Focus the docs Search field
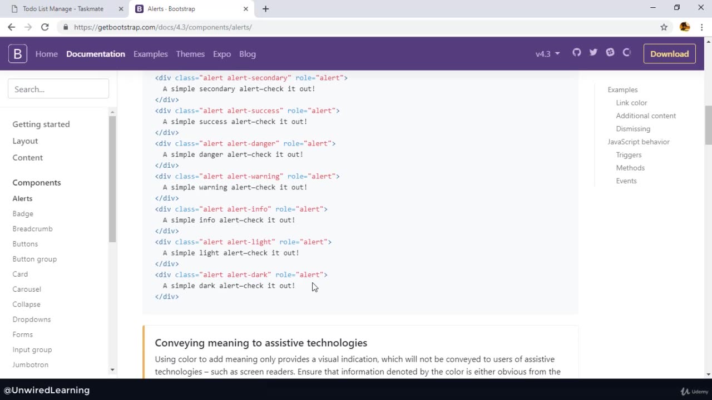The image size is (712, 400). pos(58,89)
